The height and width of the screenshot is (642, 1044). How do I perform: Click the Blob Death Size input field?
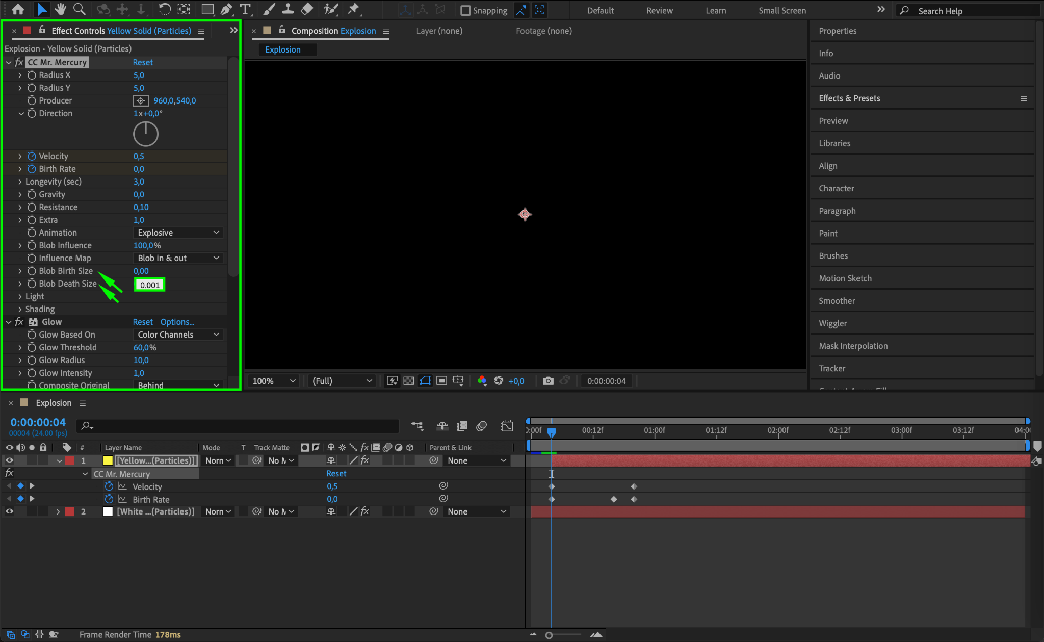[x=149, y=285]
